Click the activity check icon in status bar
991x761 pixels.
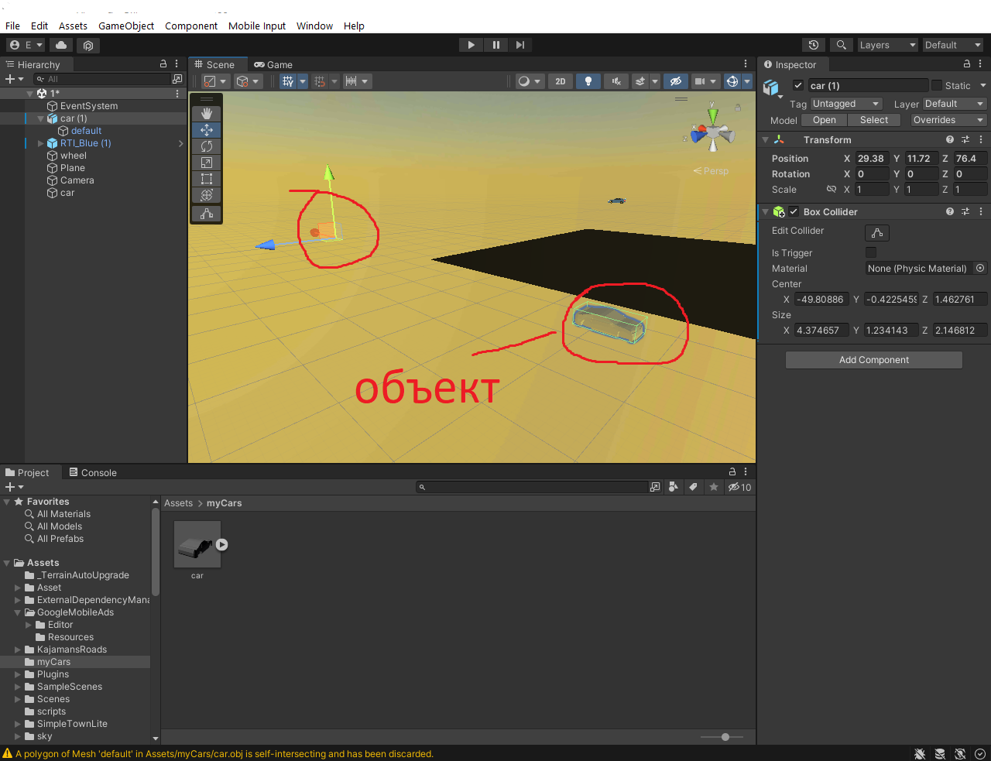click(x=980, y=753)
